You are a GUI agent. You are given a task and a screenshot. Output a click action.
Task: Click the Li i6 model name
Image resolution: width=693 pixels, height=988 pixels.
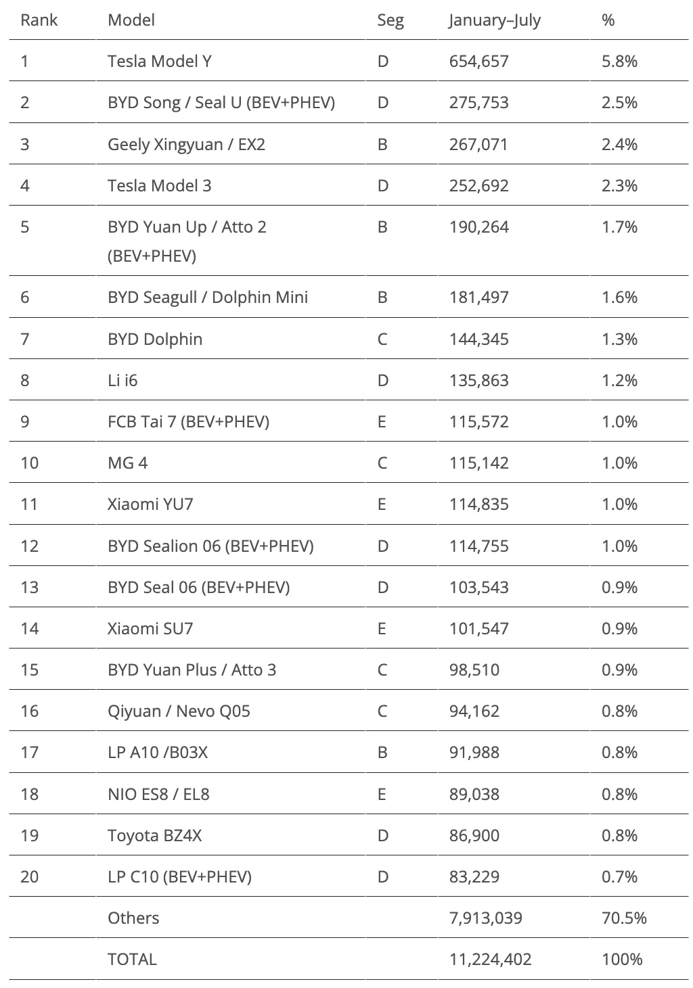coord(122,380)
